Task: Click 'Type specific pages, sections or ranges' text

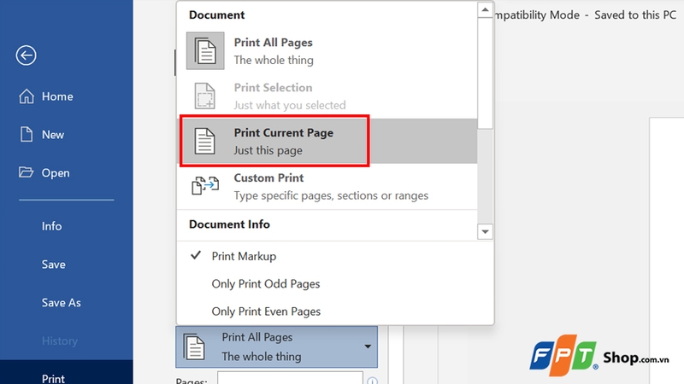Action: click(331, 195)
